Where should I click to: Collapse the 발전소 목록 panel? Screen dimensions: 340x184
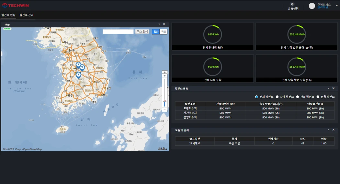click(329, 88)
